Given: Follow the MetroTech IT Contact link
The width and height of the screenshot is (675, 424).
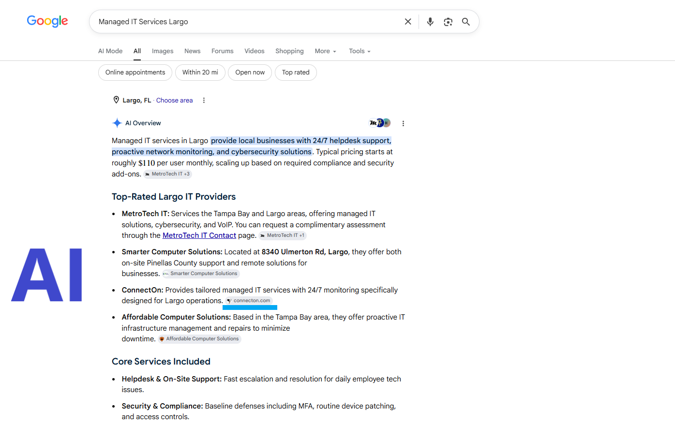Looking at the screenshot, I should pyautogui.click(x=199, y=235).
